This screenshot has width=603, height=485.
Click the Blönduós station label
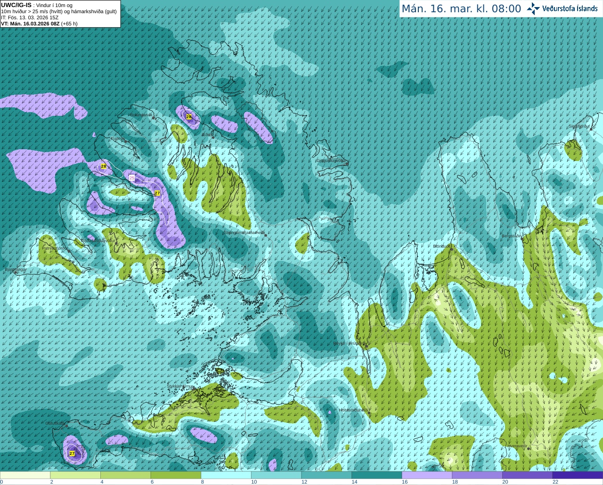point(442,246)
